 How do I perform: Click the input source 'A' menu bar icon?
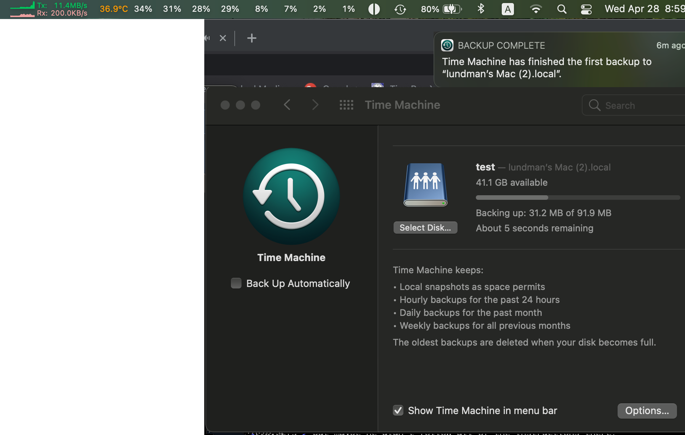pos(507,9)
